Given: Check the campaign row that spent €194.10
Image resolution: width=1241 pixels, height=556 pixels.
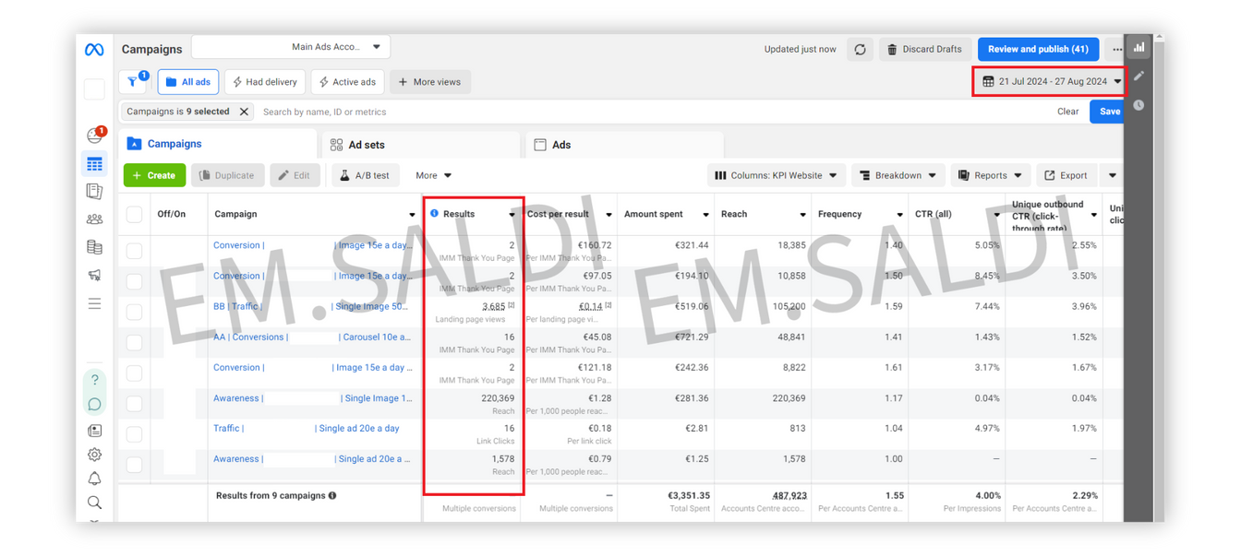Looking at the screenshot, I should coord(134,281).
